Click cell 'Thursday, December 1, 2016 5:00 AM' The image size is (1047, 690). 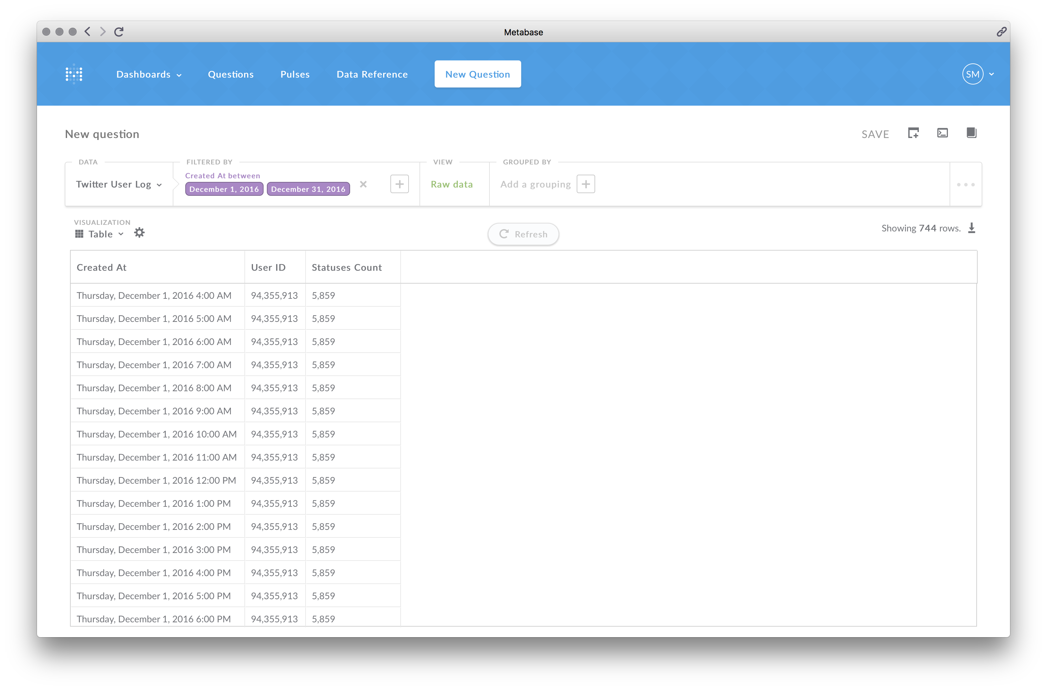click(x=157, y=319)
